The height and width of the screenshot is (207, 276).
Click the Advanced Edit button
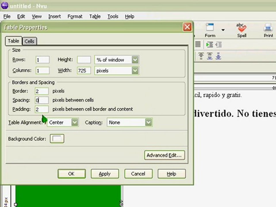pos(164,155)
